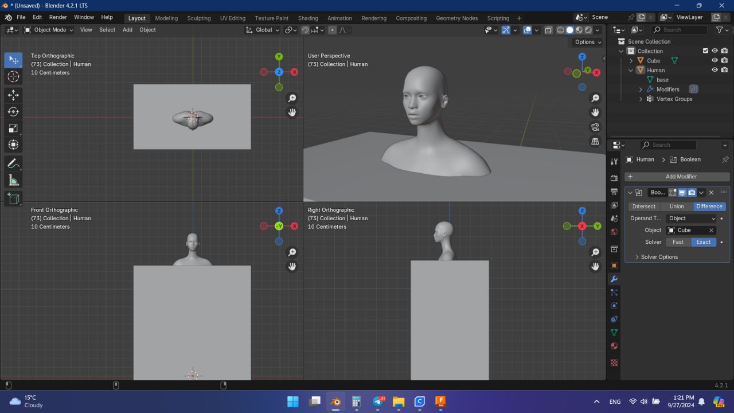The height and width of the screenshot is (413, 734).
Task: Open the View Layer properties tab
Action: pyautogui.click(x=614, y=205)
